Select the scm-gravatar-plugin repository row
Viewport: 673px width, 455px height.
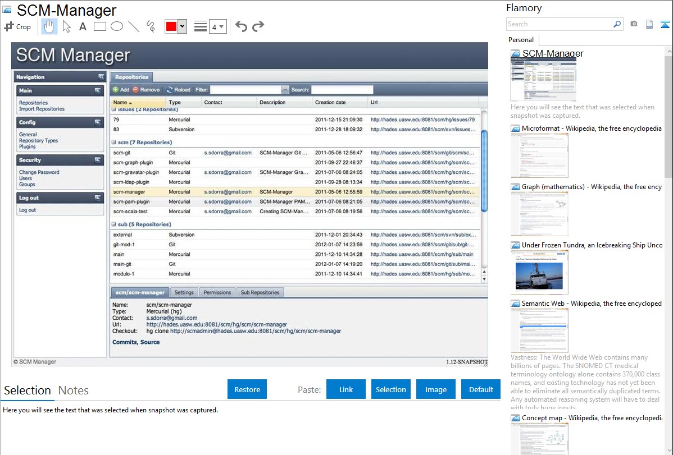(294, 172)
